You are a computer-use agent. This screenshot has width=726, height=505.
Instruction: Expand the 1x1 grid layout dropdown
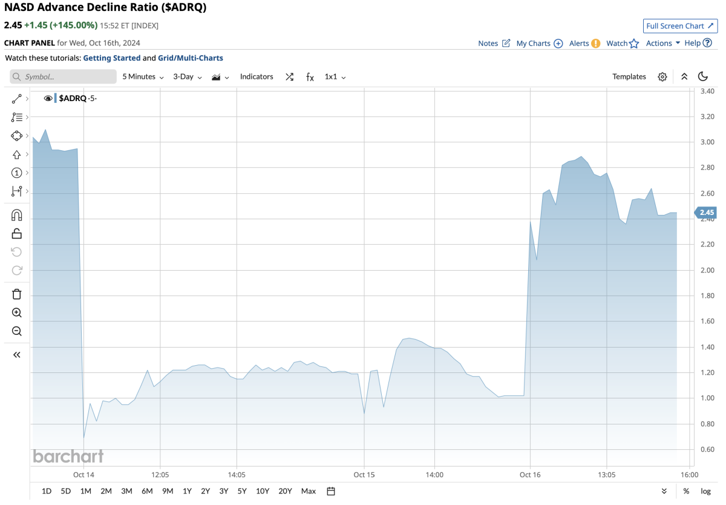(335, 77)
